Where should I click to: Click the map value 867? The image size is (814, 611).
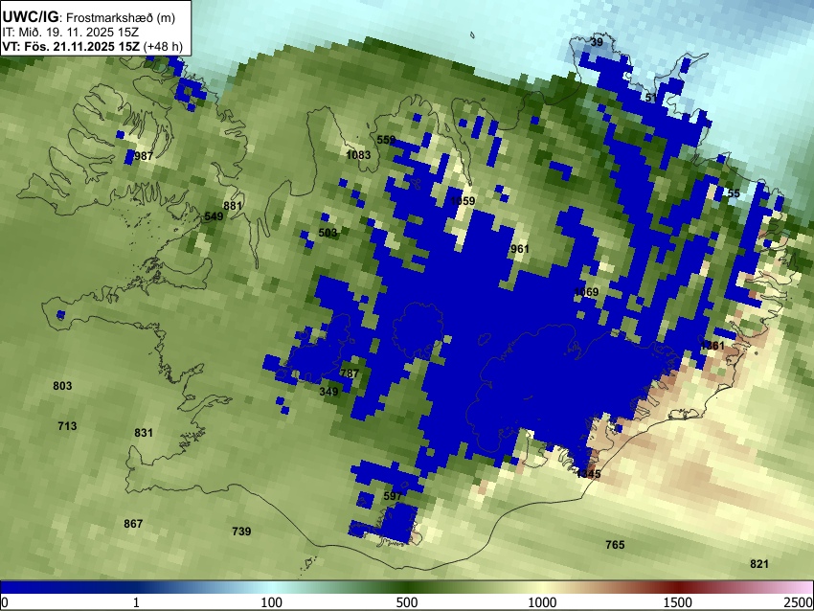click(x=133, y=524)
